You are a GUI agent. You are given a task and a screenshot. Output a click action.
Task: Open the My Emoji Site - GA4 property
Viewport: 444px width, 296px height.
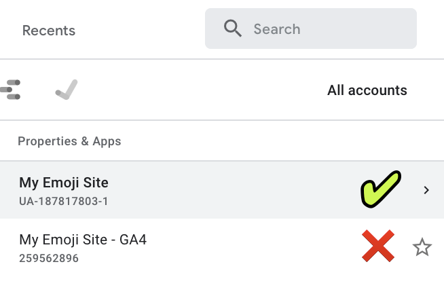(x=83, y=240)
